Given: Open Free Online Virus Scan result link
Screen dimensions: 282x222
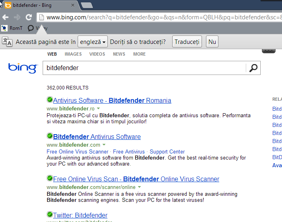Looking at the screenshot, I should pyautogui.click(x=136, y=179).
